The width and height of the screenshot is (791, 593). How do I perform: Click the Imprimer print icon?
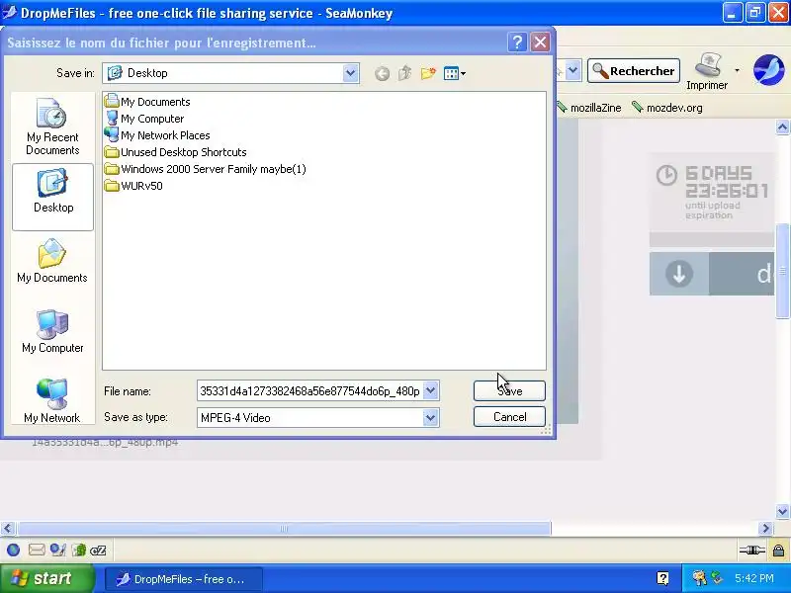pyautogui.click(x=707, y=71)
